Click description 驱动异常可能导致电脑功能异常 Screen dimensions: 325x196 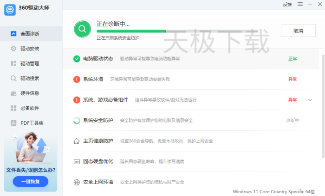pos(150,59)
